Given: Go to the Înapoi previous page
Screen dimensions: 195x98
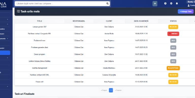Looking at the screenshot, I should point(104,90).
